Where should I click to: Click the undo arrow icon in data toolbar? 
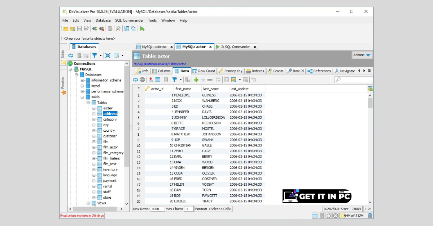[x=254, y=80]
